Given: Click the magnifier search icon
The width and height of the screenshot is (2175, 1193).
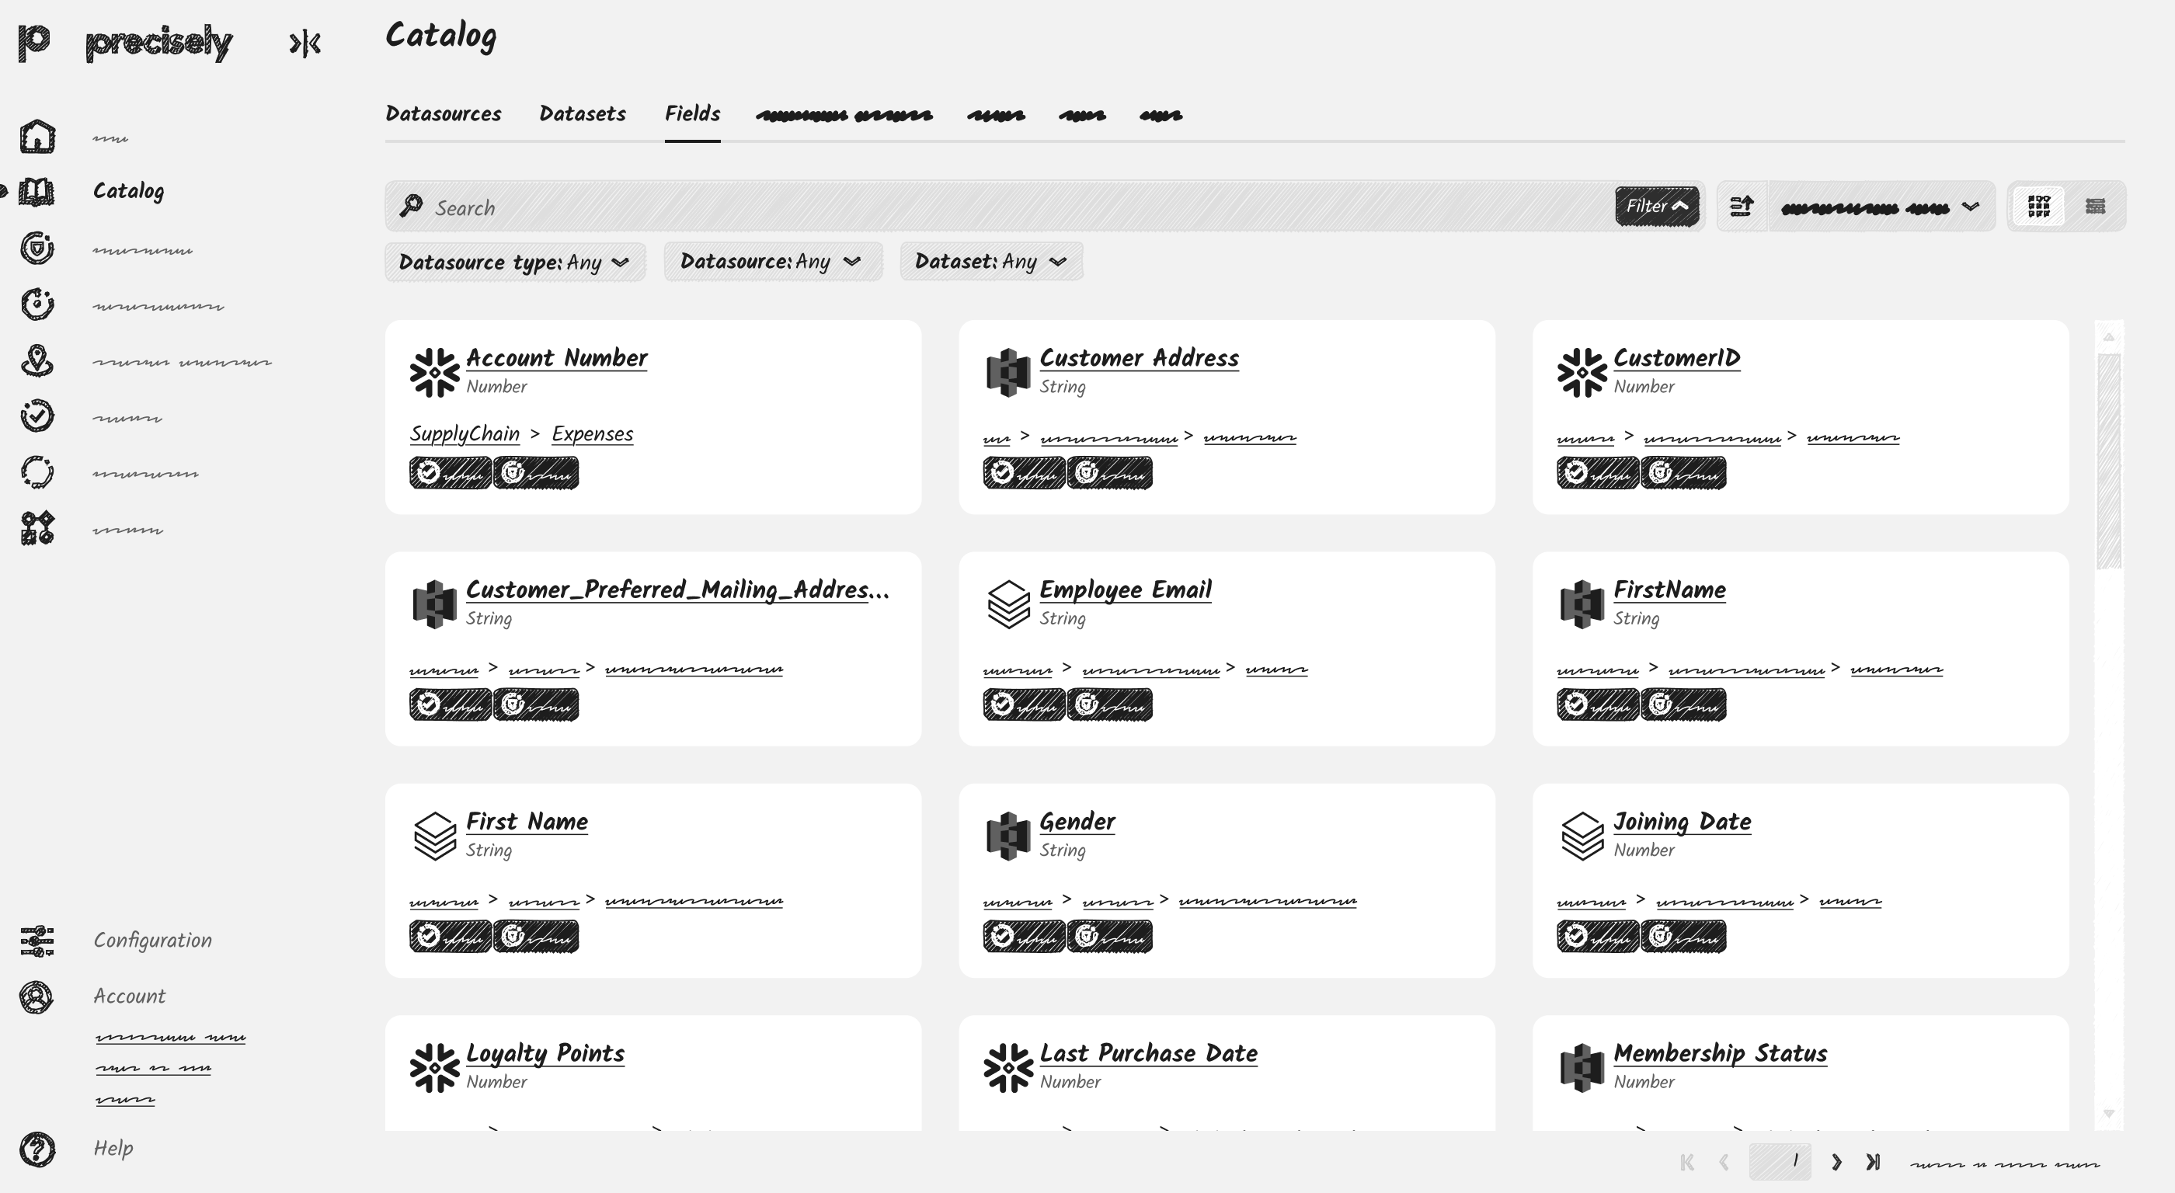Looking at the screenshot, I should (x=411, y=206).
